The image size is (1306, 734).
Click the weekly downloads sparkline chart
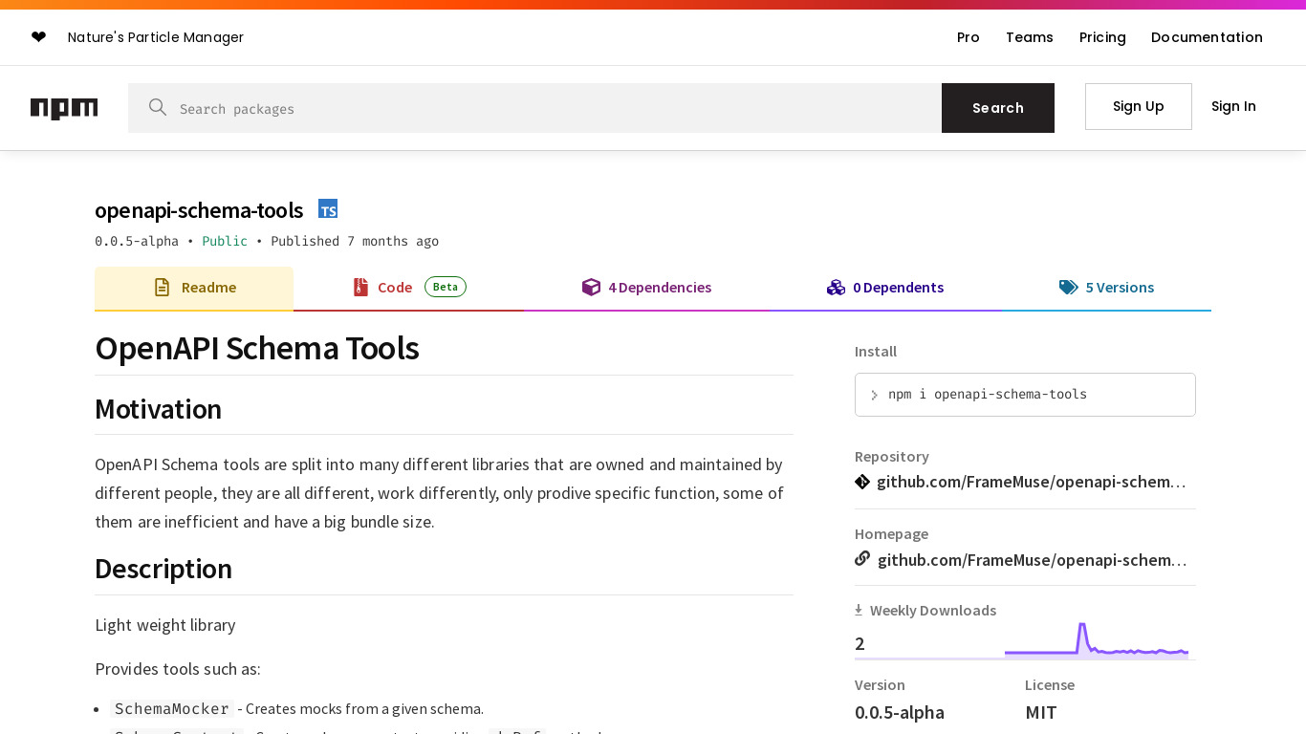1097,640
